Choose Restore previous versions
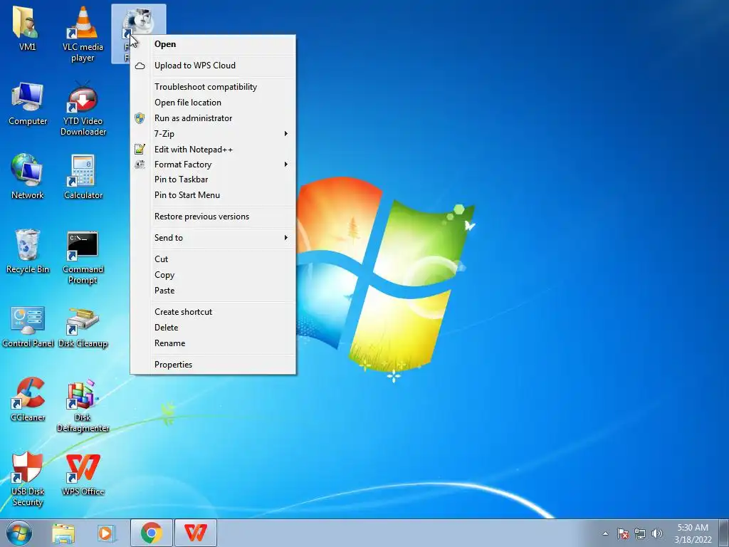The image size is (729, 547). click(x=213, y=217)
